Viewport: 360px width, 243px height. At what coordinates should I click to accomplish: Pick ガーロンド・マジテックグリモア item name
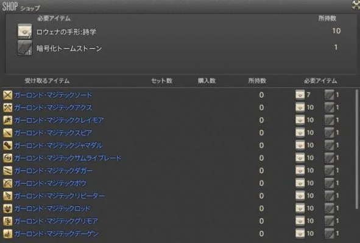(x=56, y=221)
